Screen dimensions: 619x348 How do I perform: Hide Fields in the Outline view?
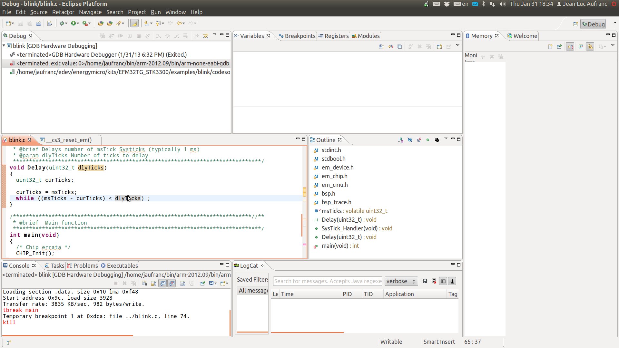[410, 140]
